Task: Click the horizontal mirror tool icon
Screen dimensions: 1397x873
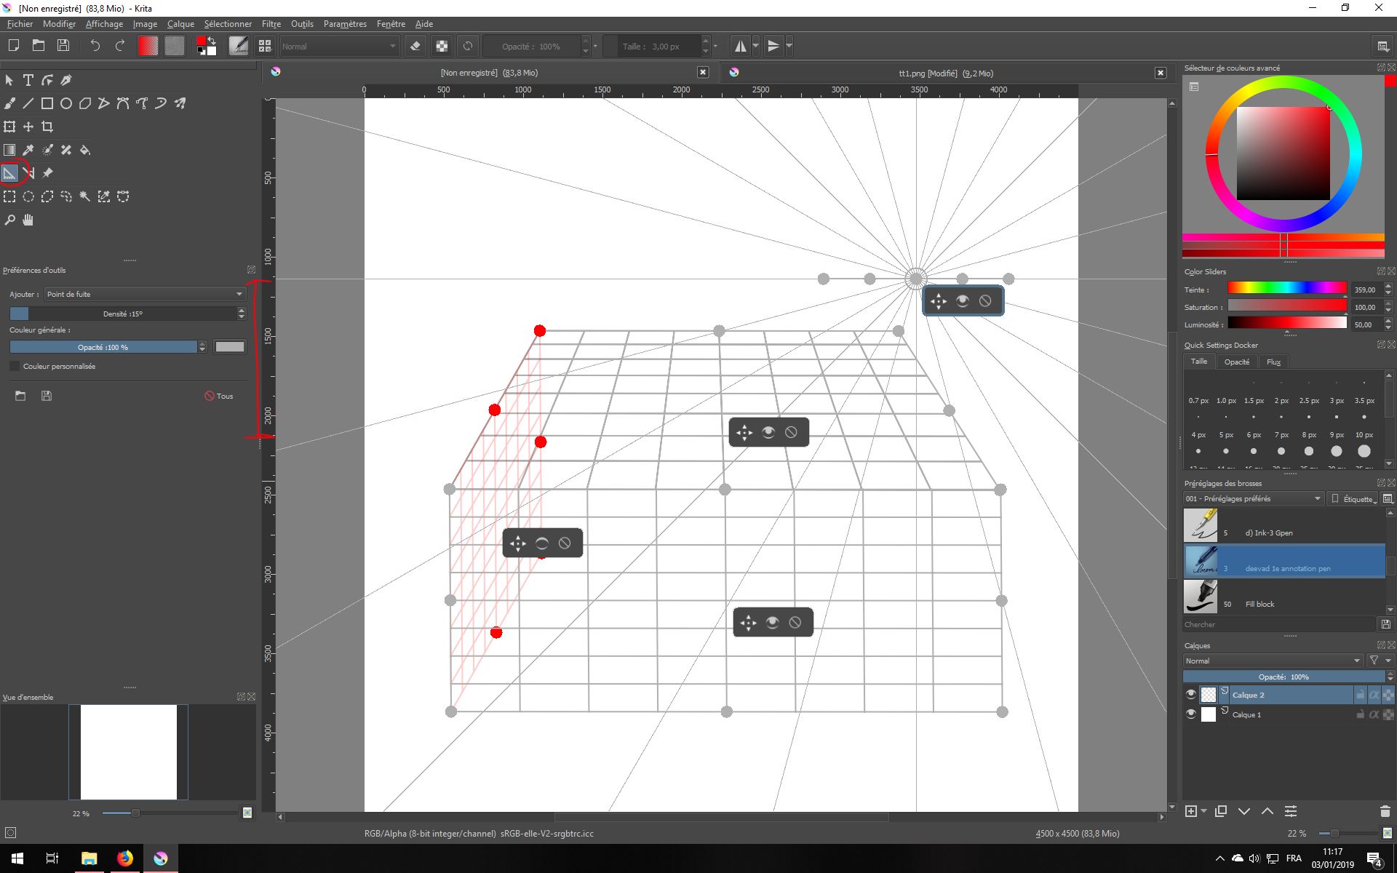Action: pos(740,46)
